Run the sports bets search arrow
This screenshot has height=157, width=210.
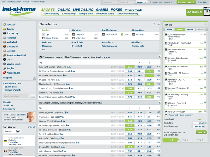[x=33, y=96]
